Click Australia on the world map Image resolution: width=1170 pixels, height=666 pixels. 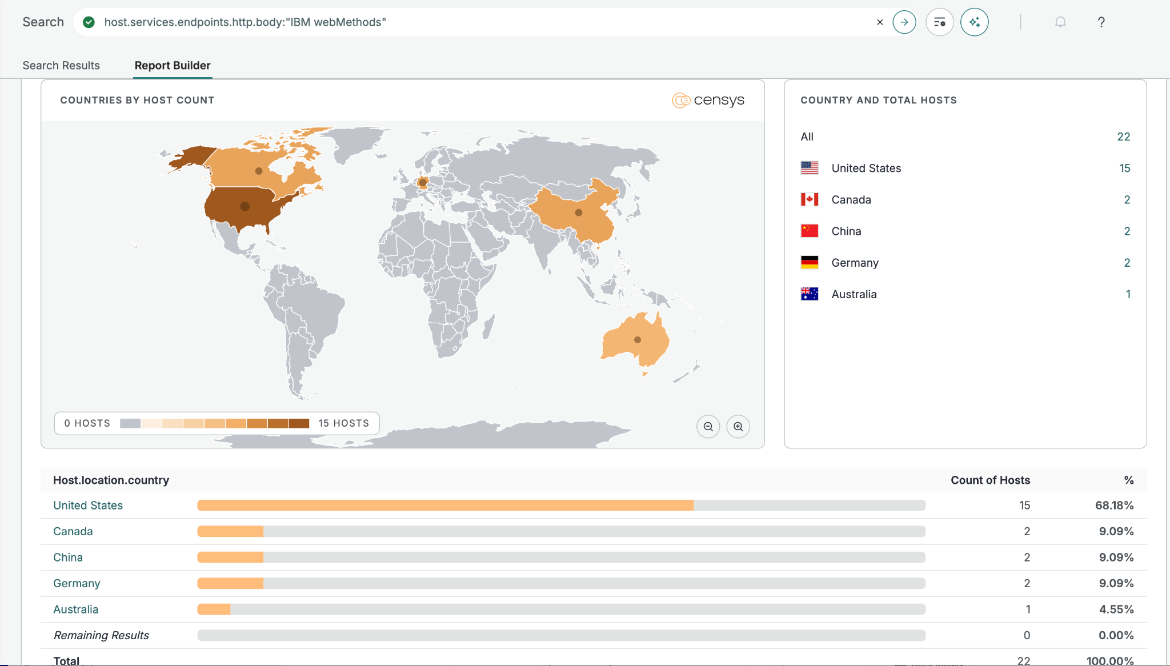637,340
